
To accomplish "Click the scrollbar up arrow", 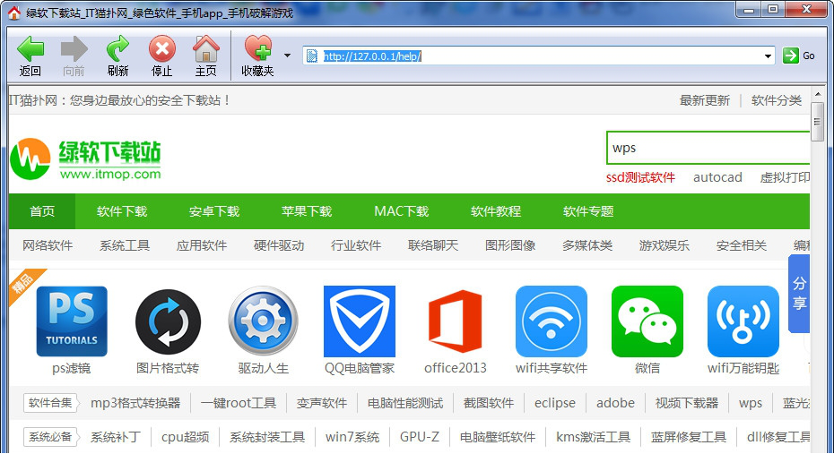I will click(x=818, y=95).
